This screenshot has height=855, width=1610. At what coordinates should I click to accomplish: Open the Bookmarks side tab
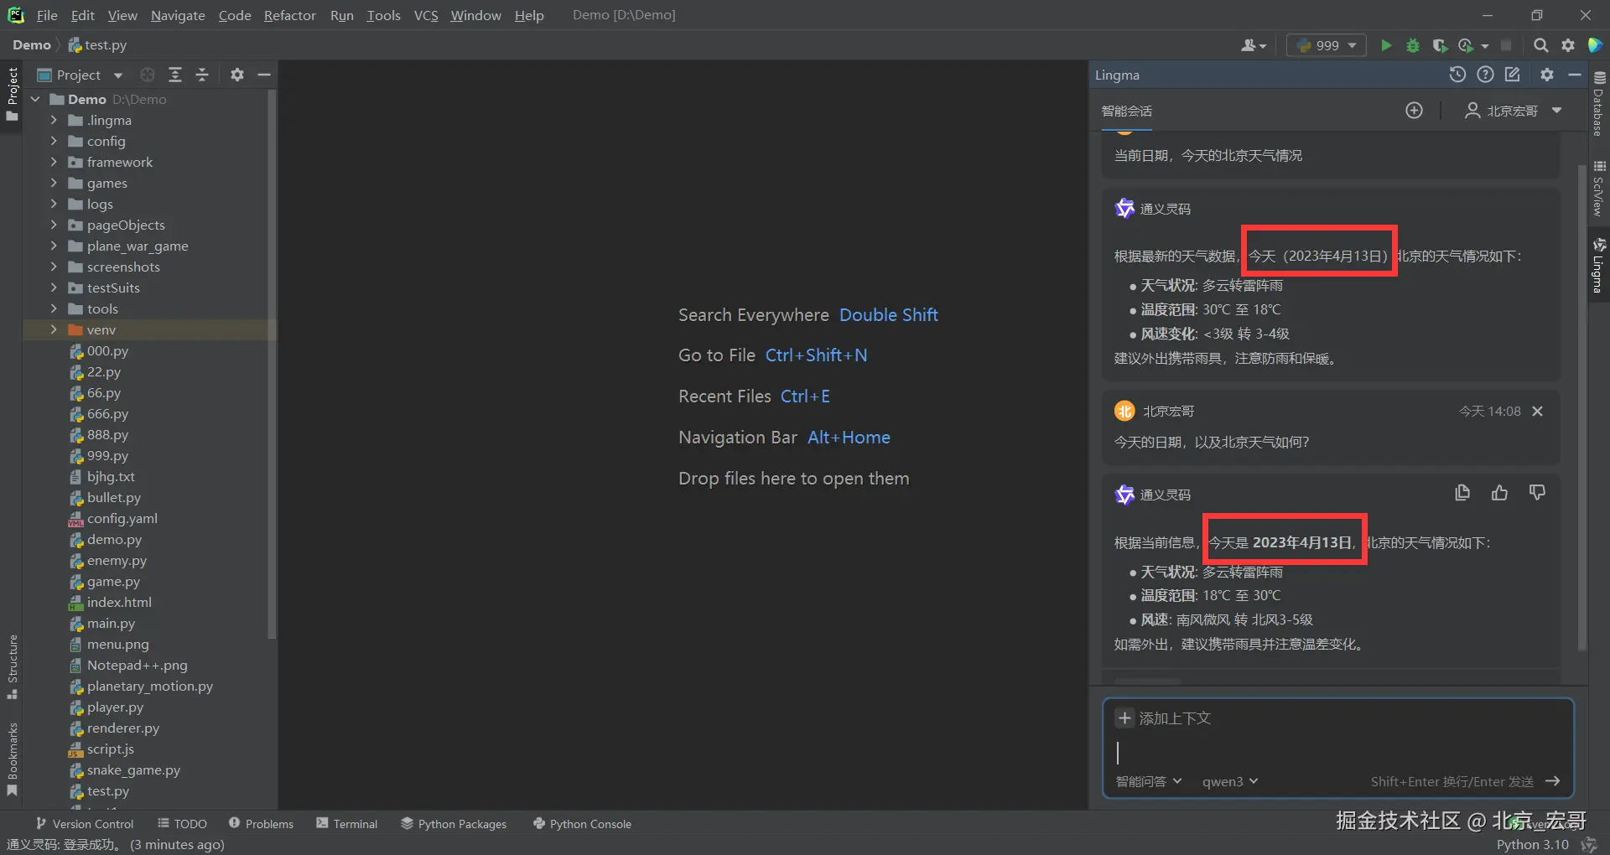(x=13, y=759)
